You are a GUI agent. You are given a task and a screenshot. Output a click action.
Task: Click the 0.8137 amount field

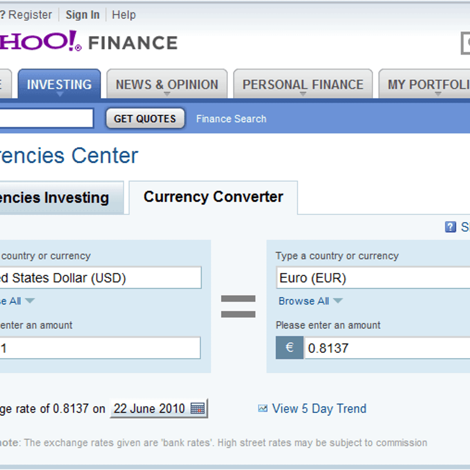(x=387, y=348)
